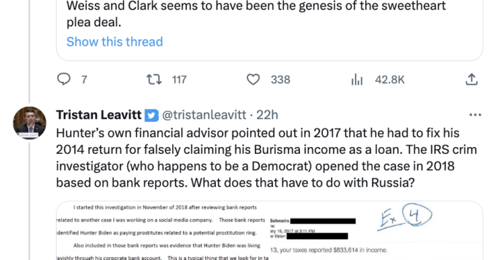This screenshot has width=493, height=260.
Task: Click the @tristanleavitt handle
Action: tap(204, 115)
